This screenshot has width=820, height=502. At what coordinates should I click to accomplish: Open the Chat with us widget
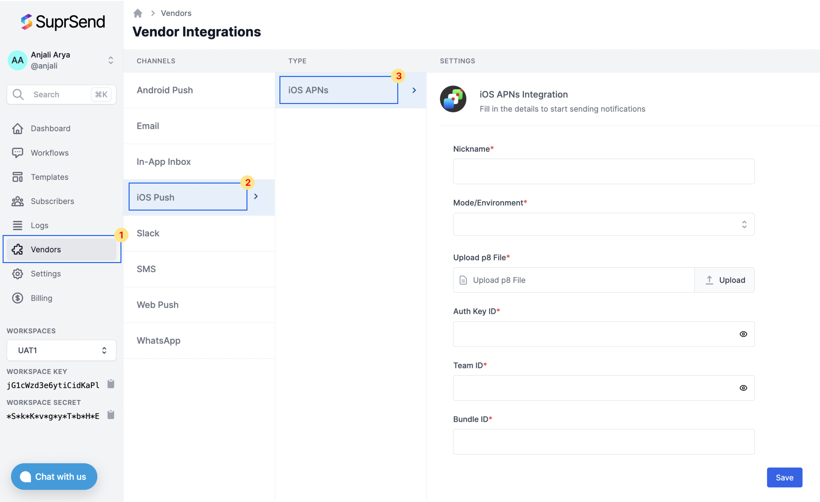pos(54,477)
